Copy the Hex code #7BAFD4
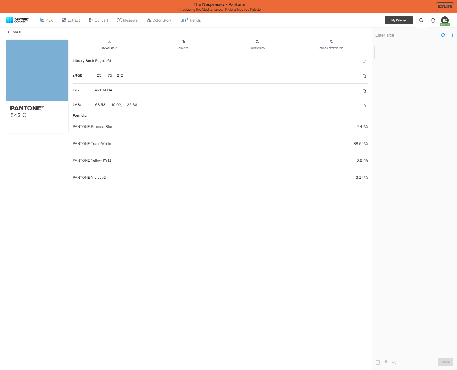This screenshot has height=370, width=457. tap(364, 91)
